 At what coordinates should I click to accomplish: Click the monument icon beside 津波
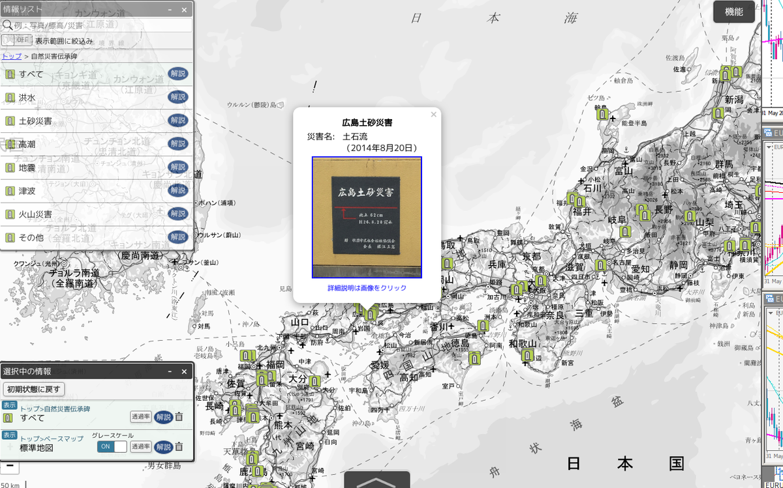10,191
